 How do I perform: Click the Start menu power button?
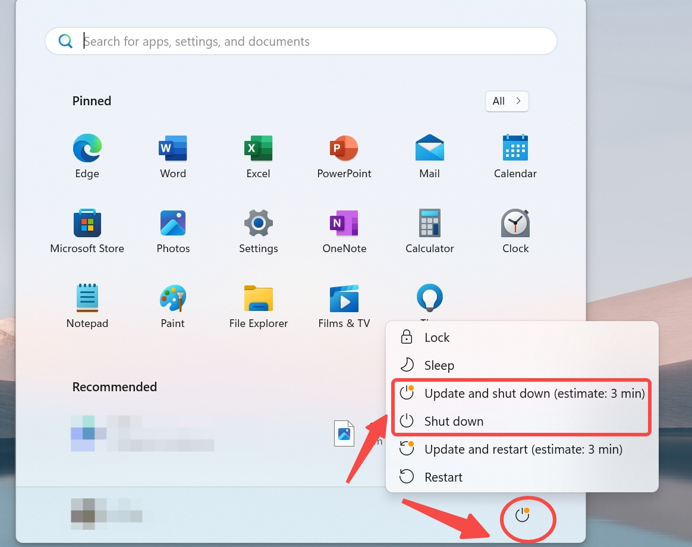523,515
